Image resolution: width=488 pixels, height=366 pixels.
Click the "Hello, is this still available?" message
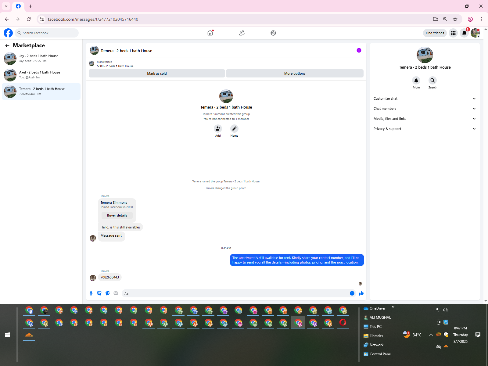120,227
